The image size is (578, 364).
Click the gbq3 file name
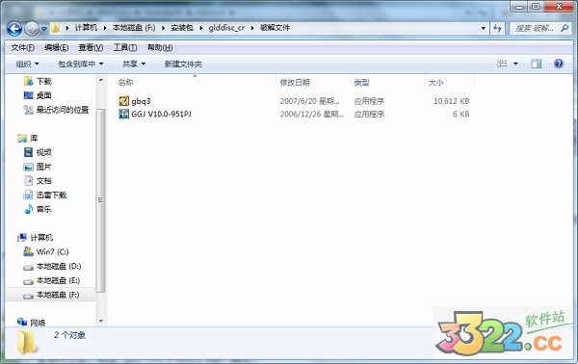click(x=141, y=101)
